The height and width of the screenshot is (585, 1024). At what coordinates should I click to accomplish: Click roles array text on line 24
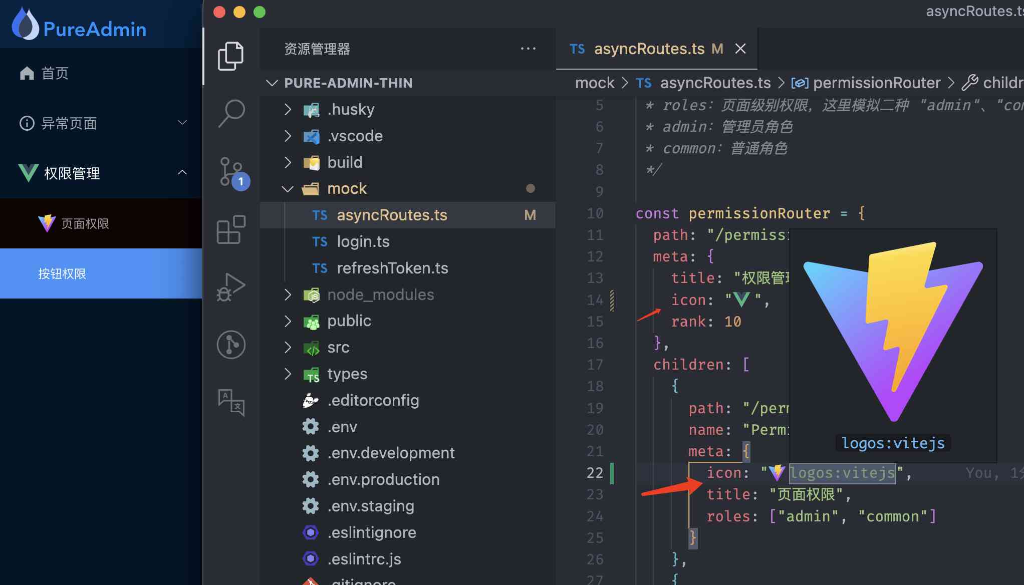click(x=821, y=516)
